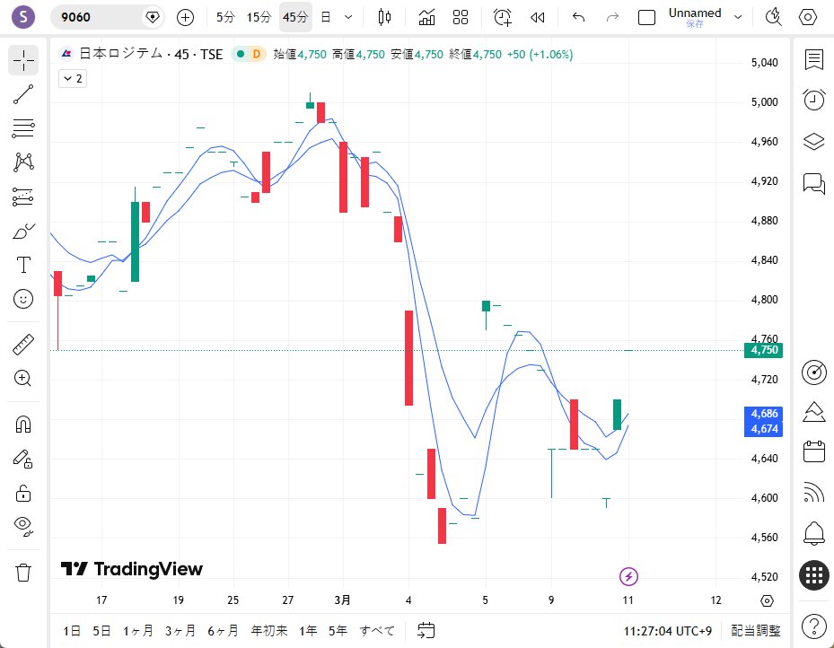This screenshot has height=648, width=834.
Task: Select the Fibonacci retracement tool
Action: click(23, 128)
